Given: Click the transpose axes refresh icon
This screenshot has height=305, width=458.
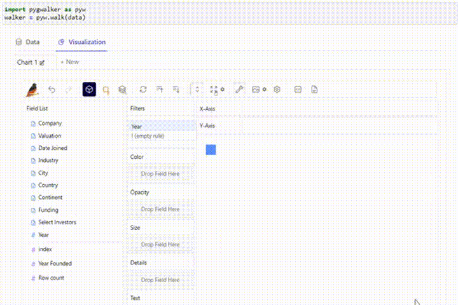Looking at the screenshot, I should [x=143, y=90].
